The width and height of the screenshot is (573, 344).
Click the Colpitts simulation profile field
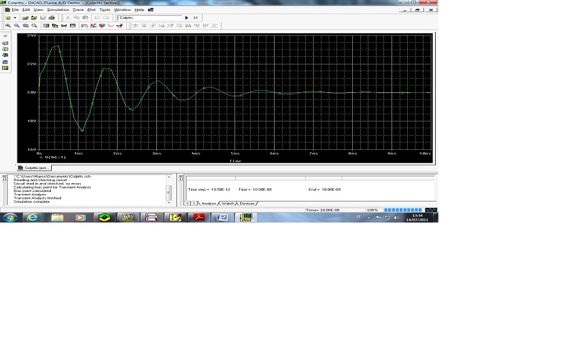tap(150, 18)
